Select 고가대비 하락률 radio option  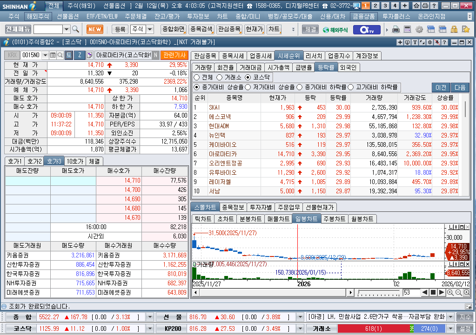click(x=351, y=87)
